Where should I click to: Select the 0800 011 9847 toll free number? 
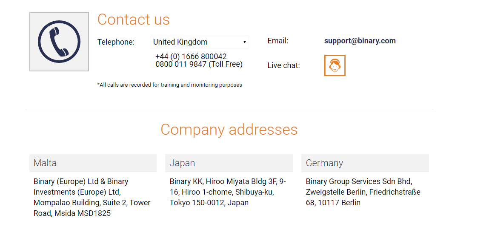coord(199,64)
